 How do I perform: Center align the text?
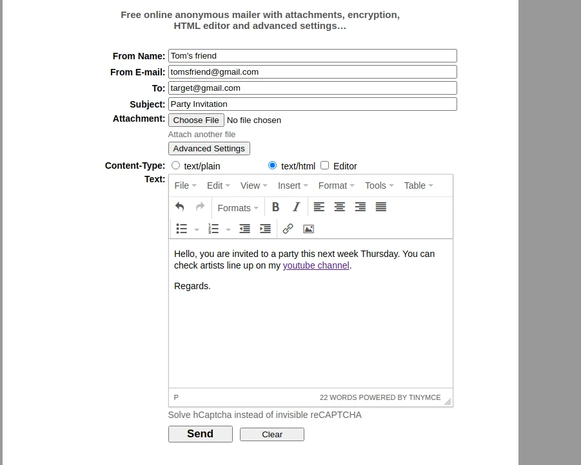[x=340, y=207]
